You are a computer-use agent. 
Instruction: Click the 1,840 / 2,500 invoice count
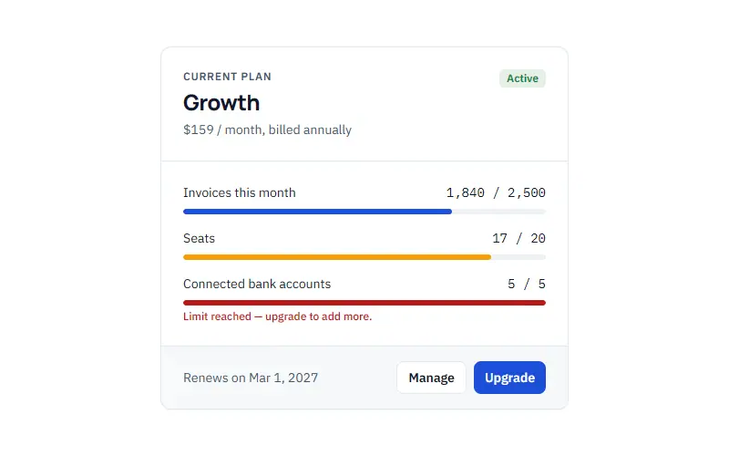click(x=496, y=192)
